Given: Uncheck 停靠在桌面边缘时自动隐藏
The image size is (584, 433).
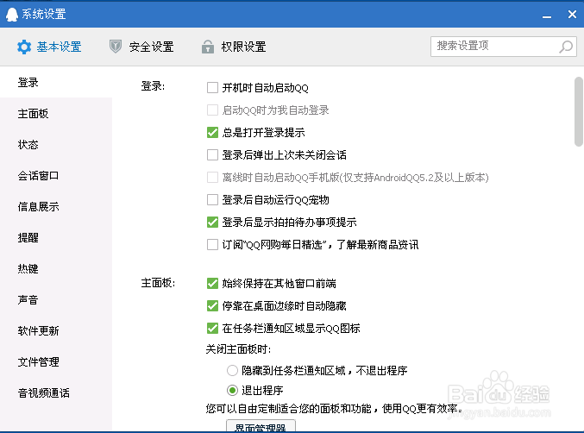Looking at the screenshot, I should pyautogui.click(x=212, y=306).
